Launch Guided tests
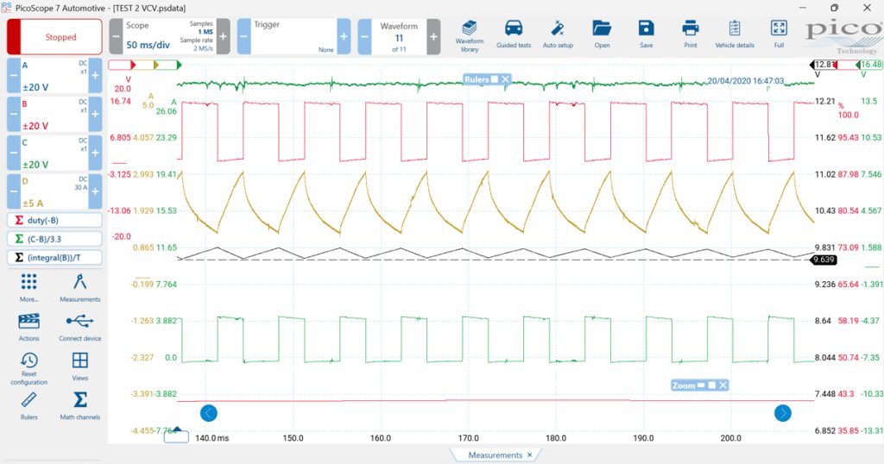Screen dimensions: 884x464 [x=514, y=34]
